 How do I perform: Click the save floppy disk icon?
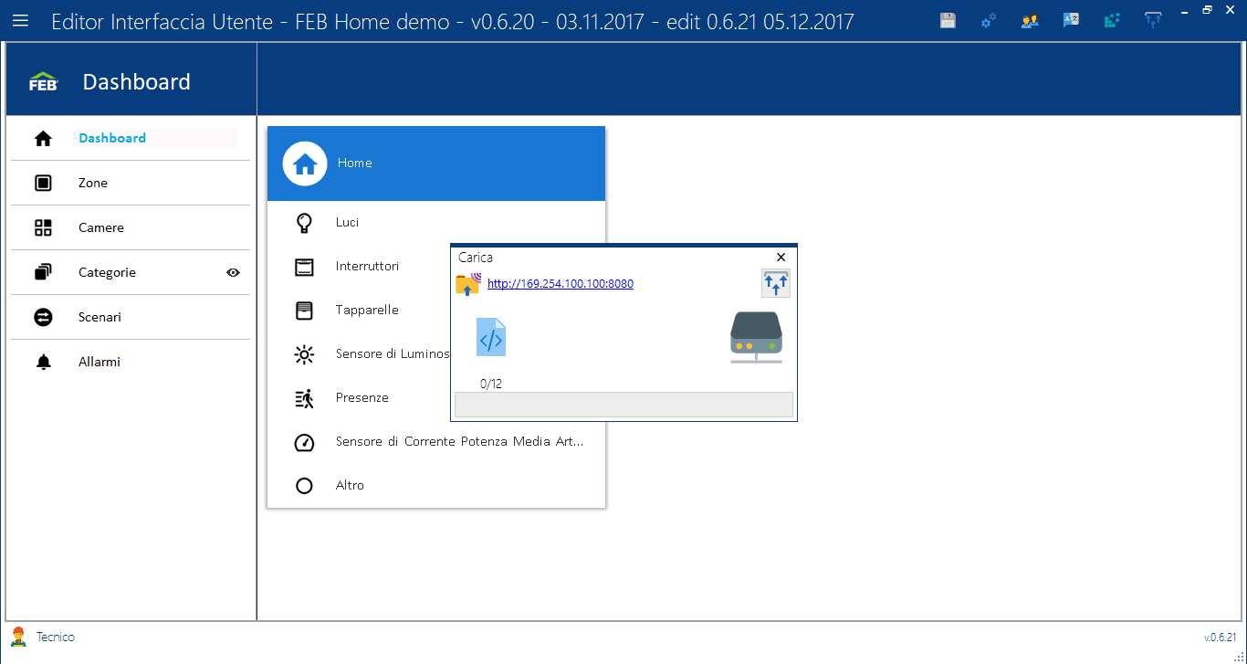[948, 21]
